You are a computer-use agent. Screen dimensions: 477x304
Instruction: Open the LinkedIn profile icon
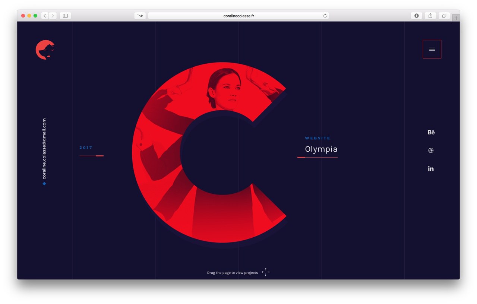click(431, 169)
